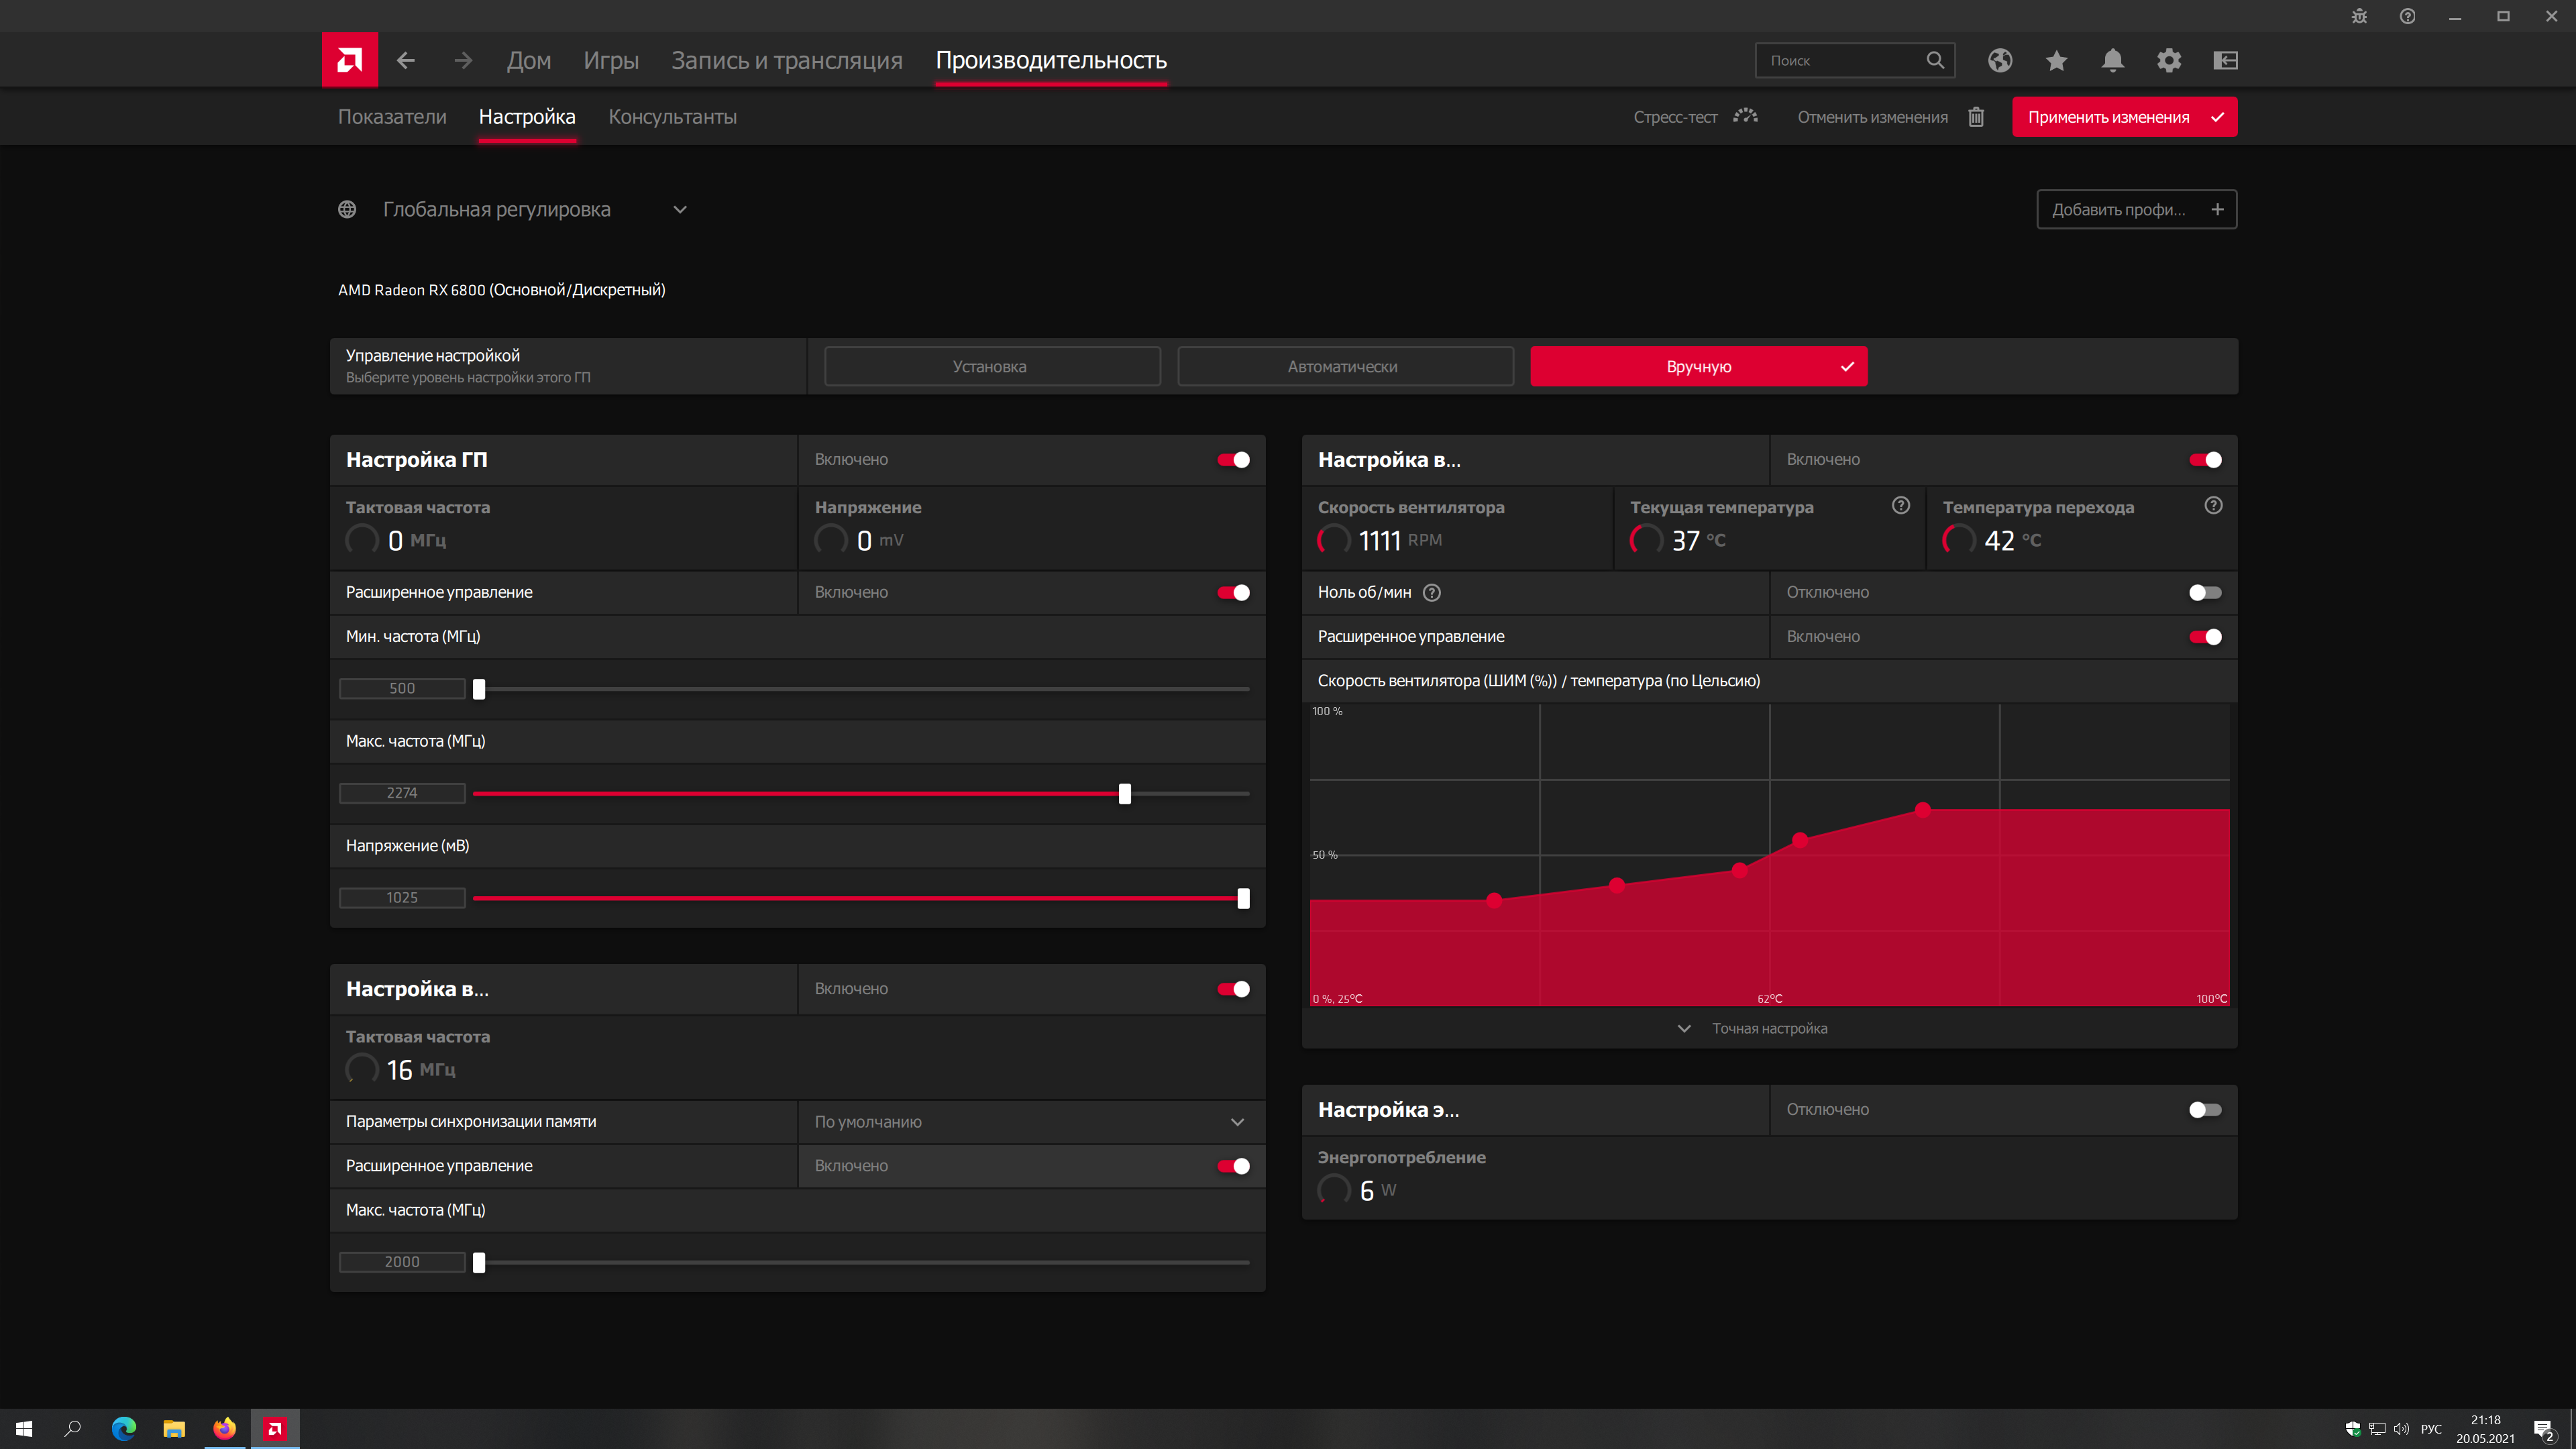Click help icon next to Текущая температура
This screenshot has width=2576, height=1449.
click(1901, 506)
